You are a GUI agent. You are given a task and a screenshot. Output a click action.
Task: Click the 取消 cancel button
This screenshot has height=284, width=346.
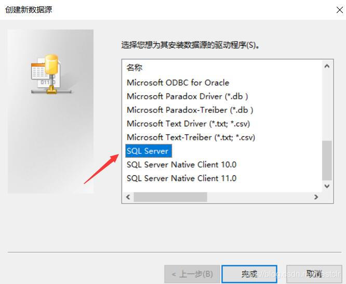tap(314, 274)
